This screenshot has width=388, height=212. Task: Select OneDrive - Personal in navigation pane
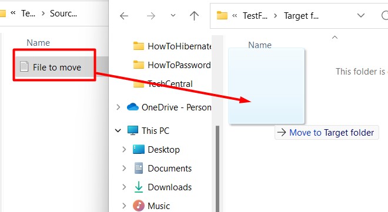(x=176, y=107)
